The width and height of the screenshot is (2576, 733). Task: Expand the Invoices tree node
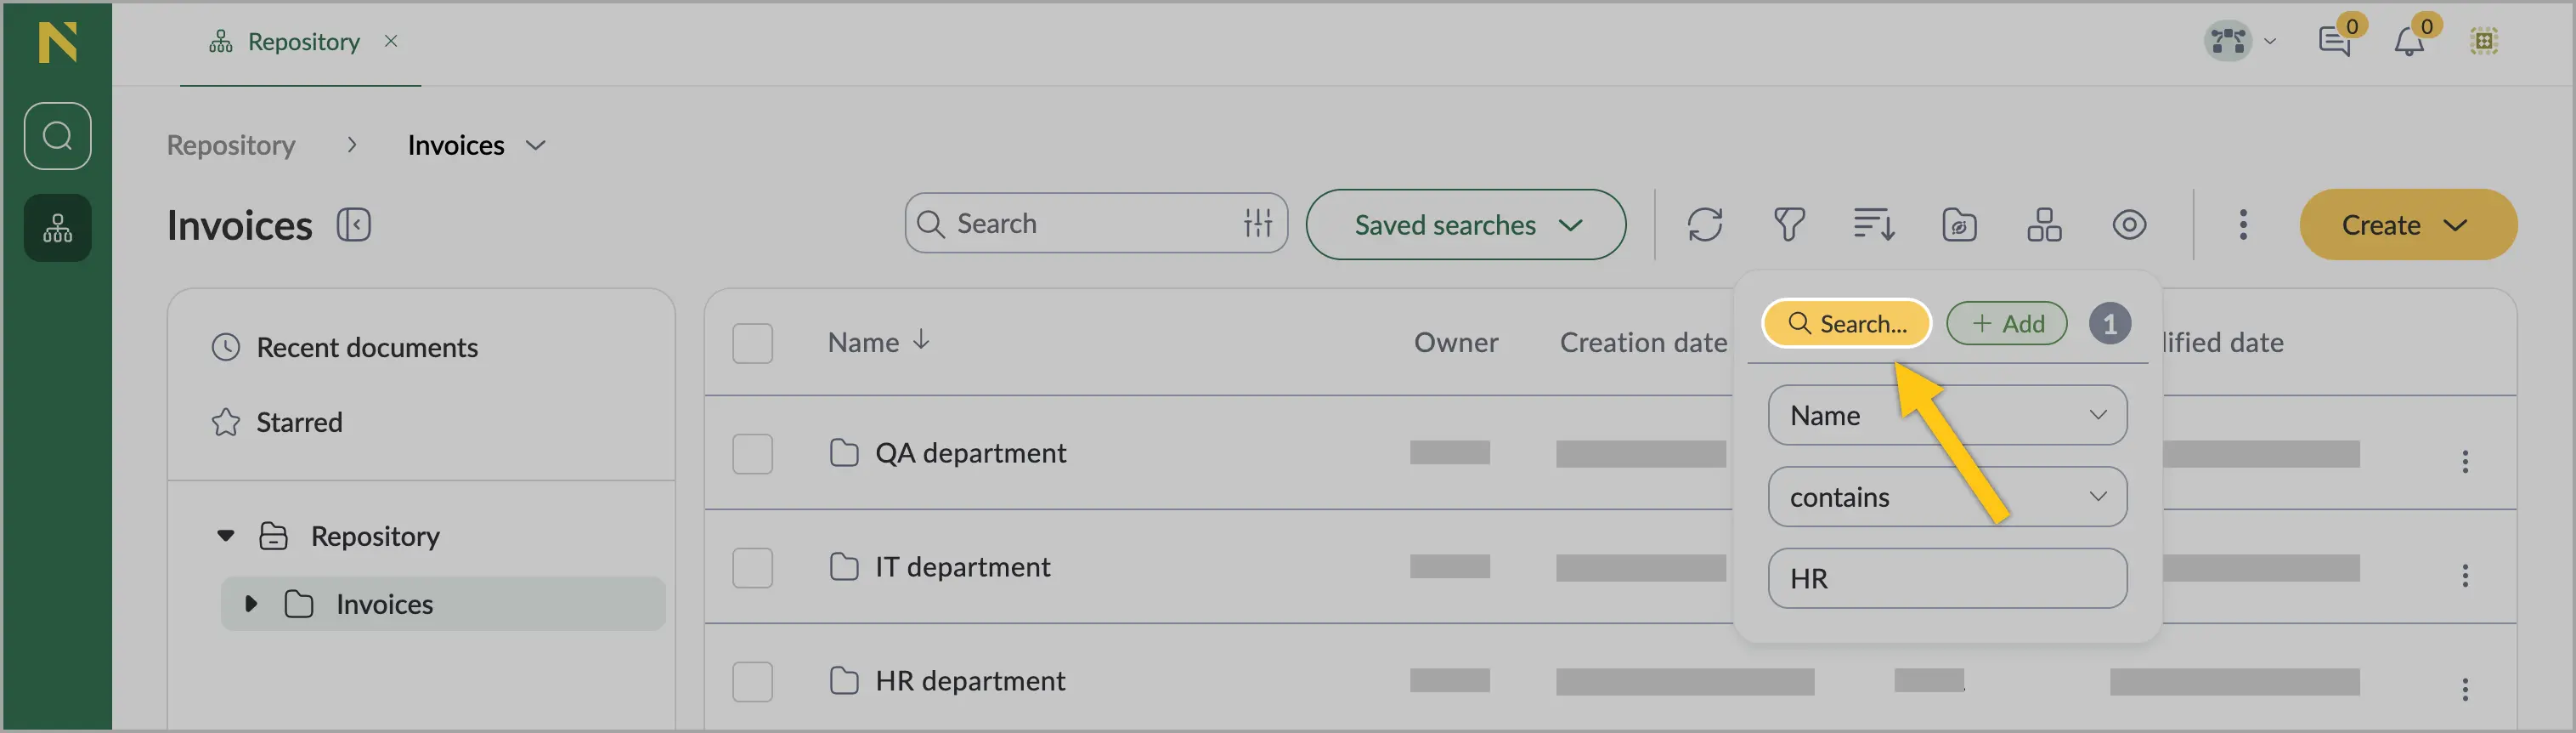click(x=251, y=604)
